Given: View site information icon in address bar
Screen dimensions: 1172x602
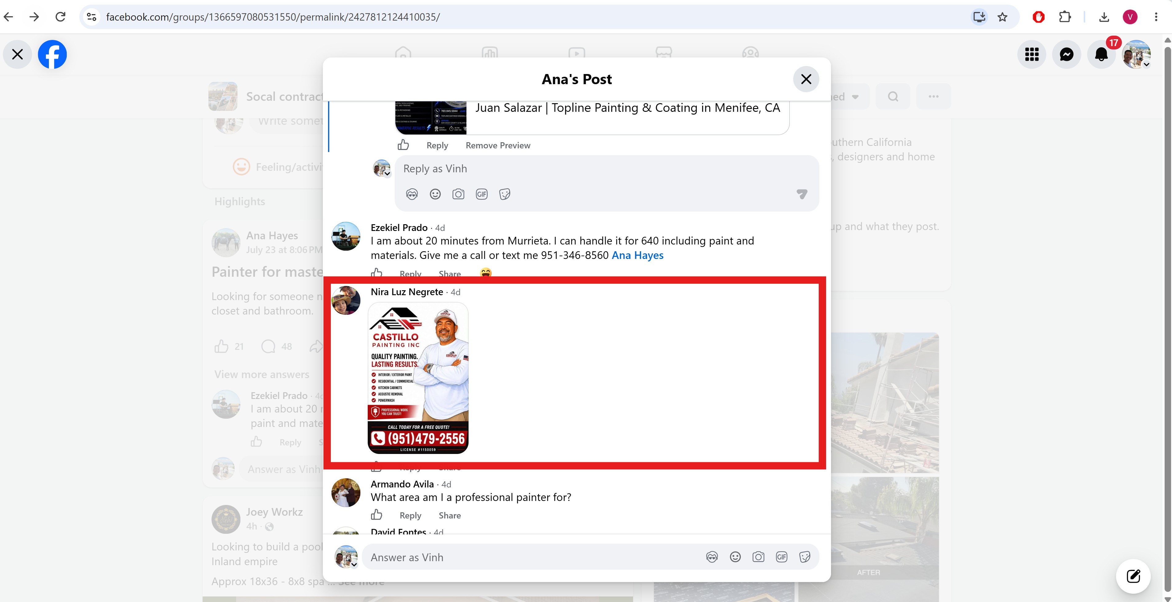Looking at the screenshot, I should coord(91,17).
